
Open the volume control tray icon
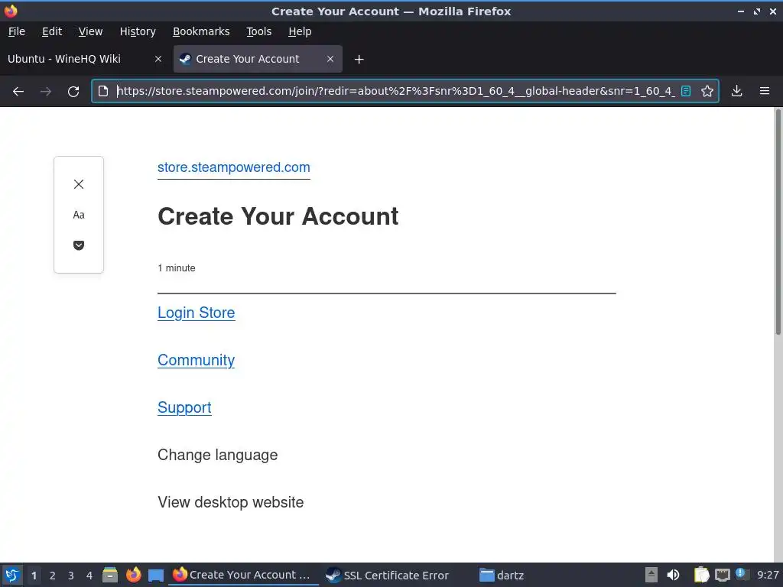[x=673, y=575]
